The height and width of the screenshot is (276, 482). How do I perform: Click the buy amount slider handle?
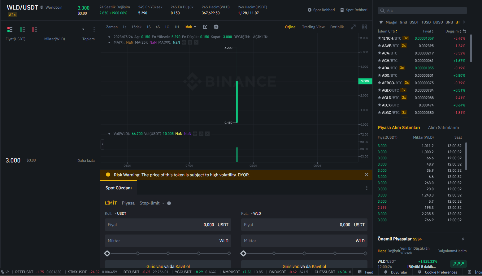[107, 253]
